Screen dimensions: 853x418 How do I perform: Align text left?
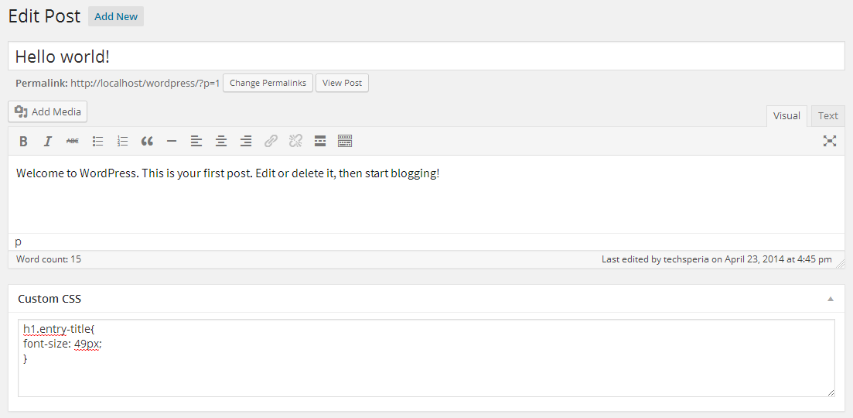pos(196,142)
